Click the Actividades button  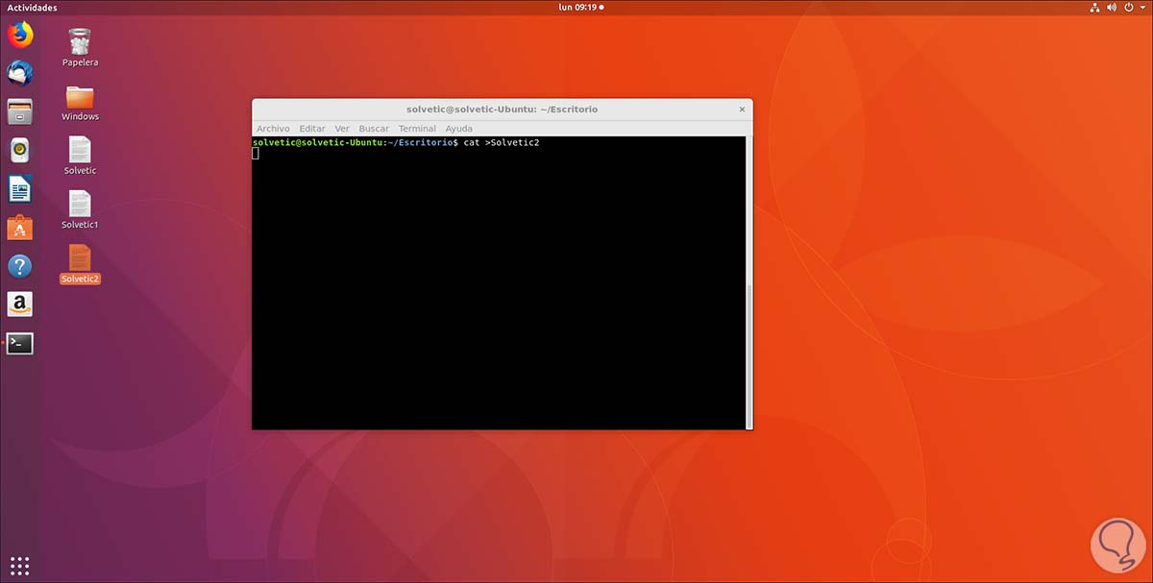click(32, 7)
